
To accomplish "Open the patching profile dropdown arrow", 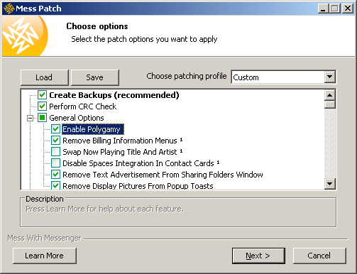I will pos(329,77).
